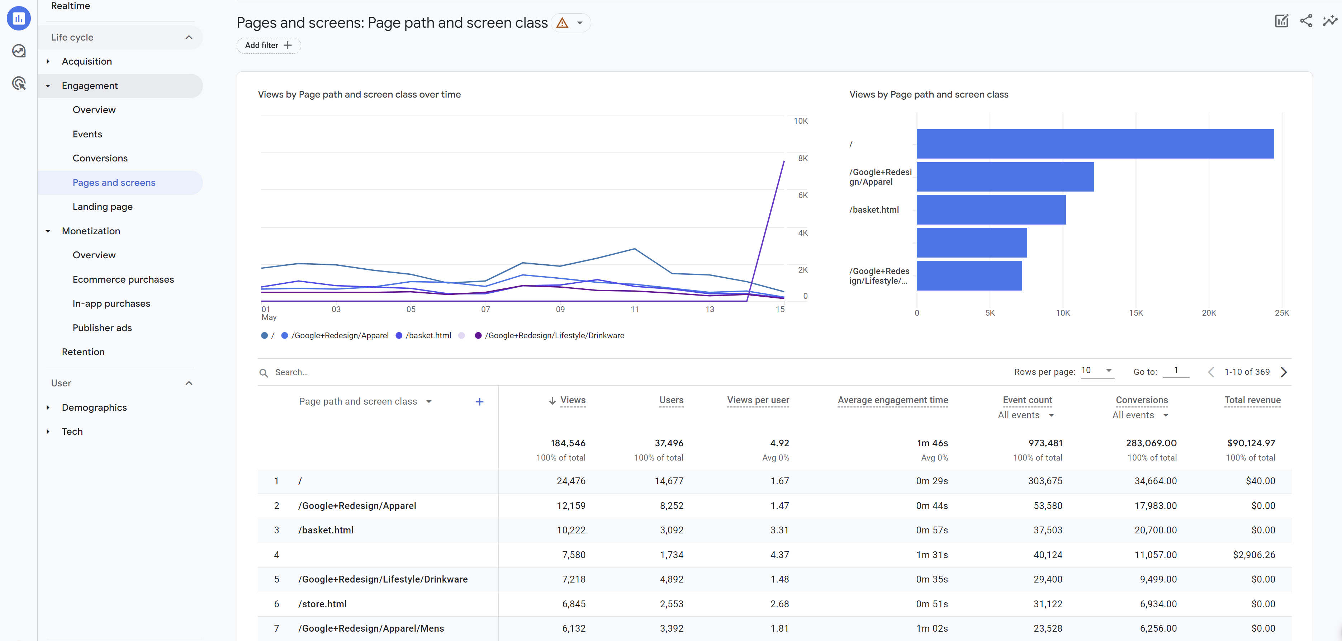The image size is (1342, 641).
Task: Share the report via the share icon
Action: coord(1306,21)
